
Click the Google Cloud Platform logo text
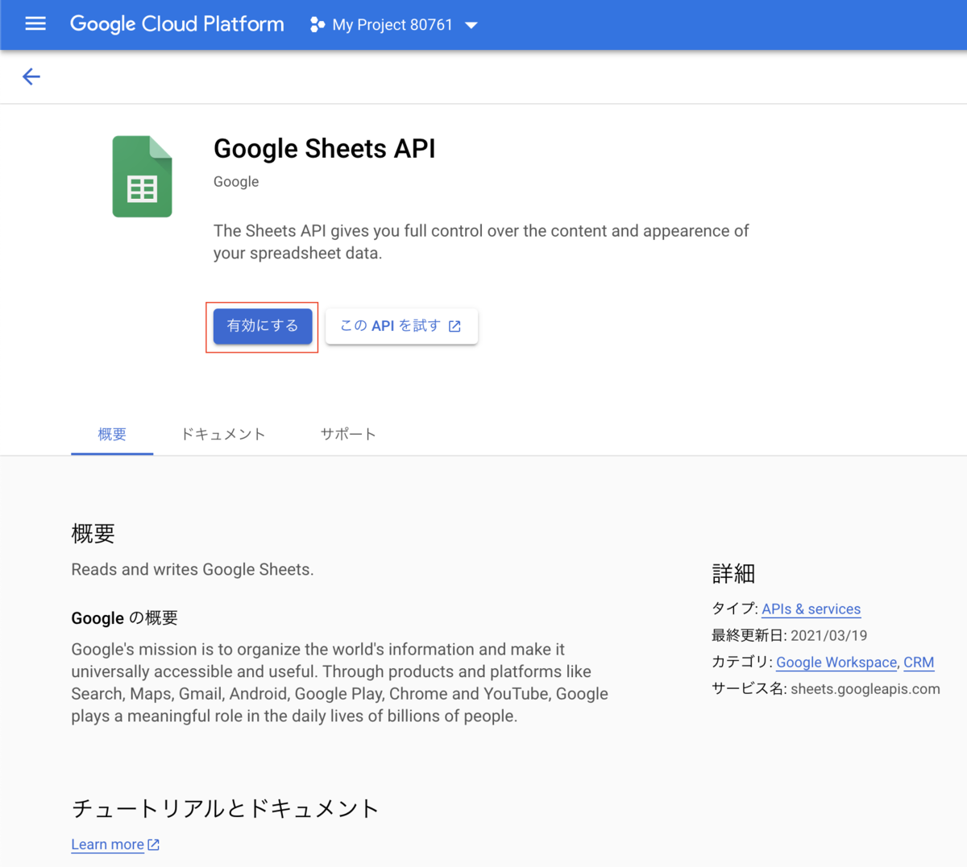point(177,24)
